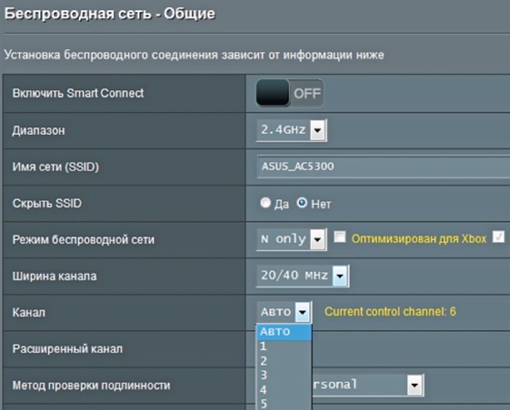Open the 2.4GHz band dropdown
510x410 pixels.
pos(317,130)
